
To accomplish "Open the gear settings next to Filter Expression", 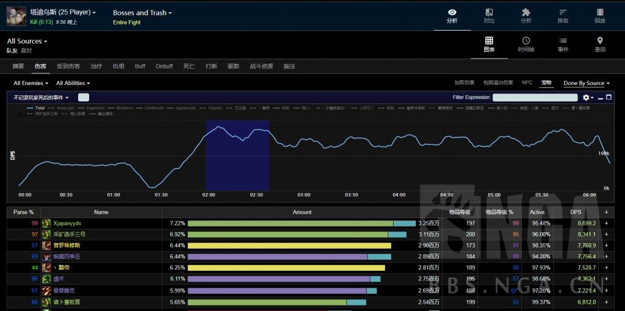I will click(x=587, y=97).
